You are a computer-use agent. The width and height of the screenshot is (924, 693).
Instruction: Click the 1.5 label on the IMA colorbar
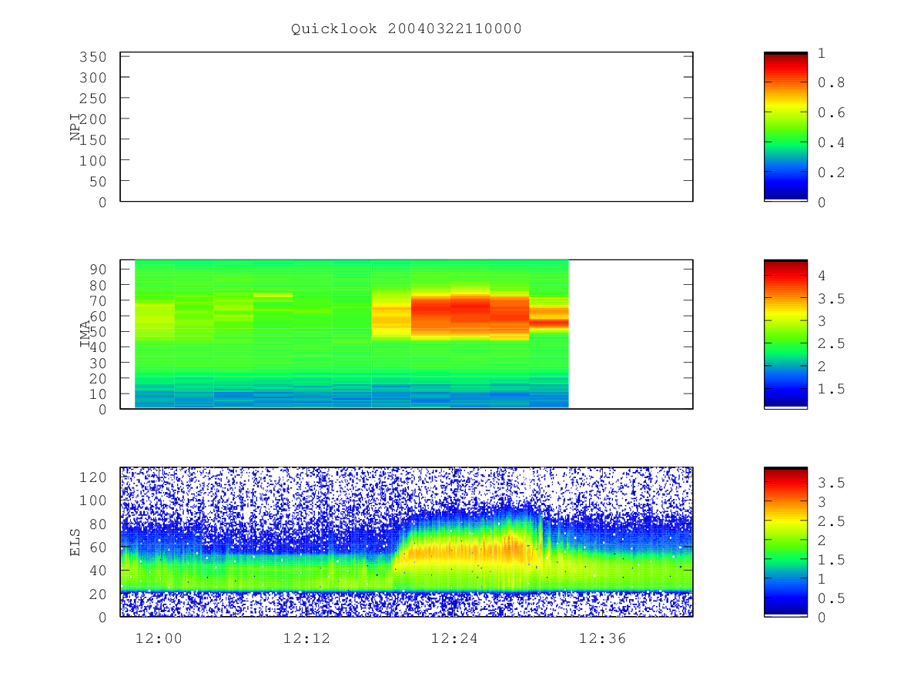click(x=831, y=390)
